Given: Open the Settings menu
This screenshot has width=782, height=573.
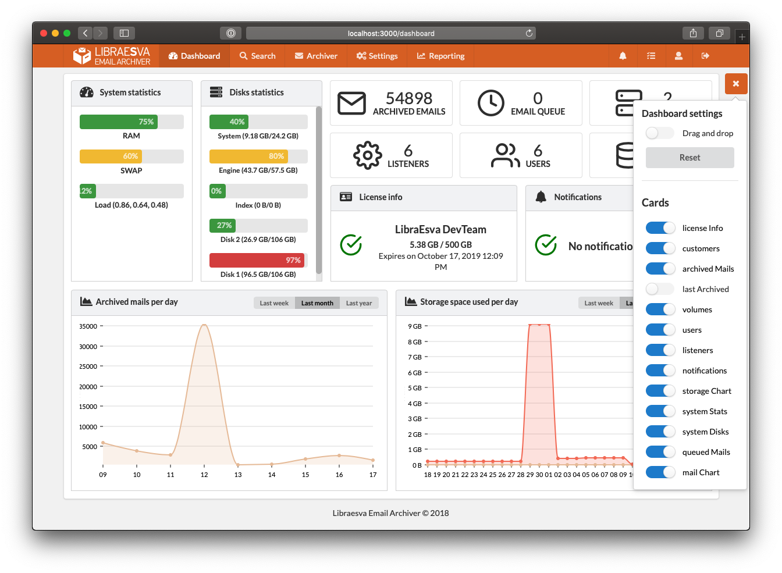Looking at the screenshot, I should 377,56.
